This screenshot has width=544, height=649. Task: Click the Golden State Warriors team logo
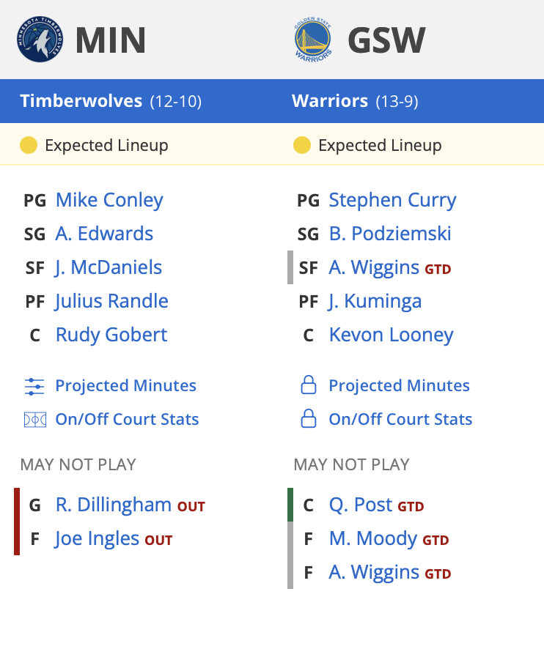coord(313,40)
